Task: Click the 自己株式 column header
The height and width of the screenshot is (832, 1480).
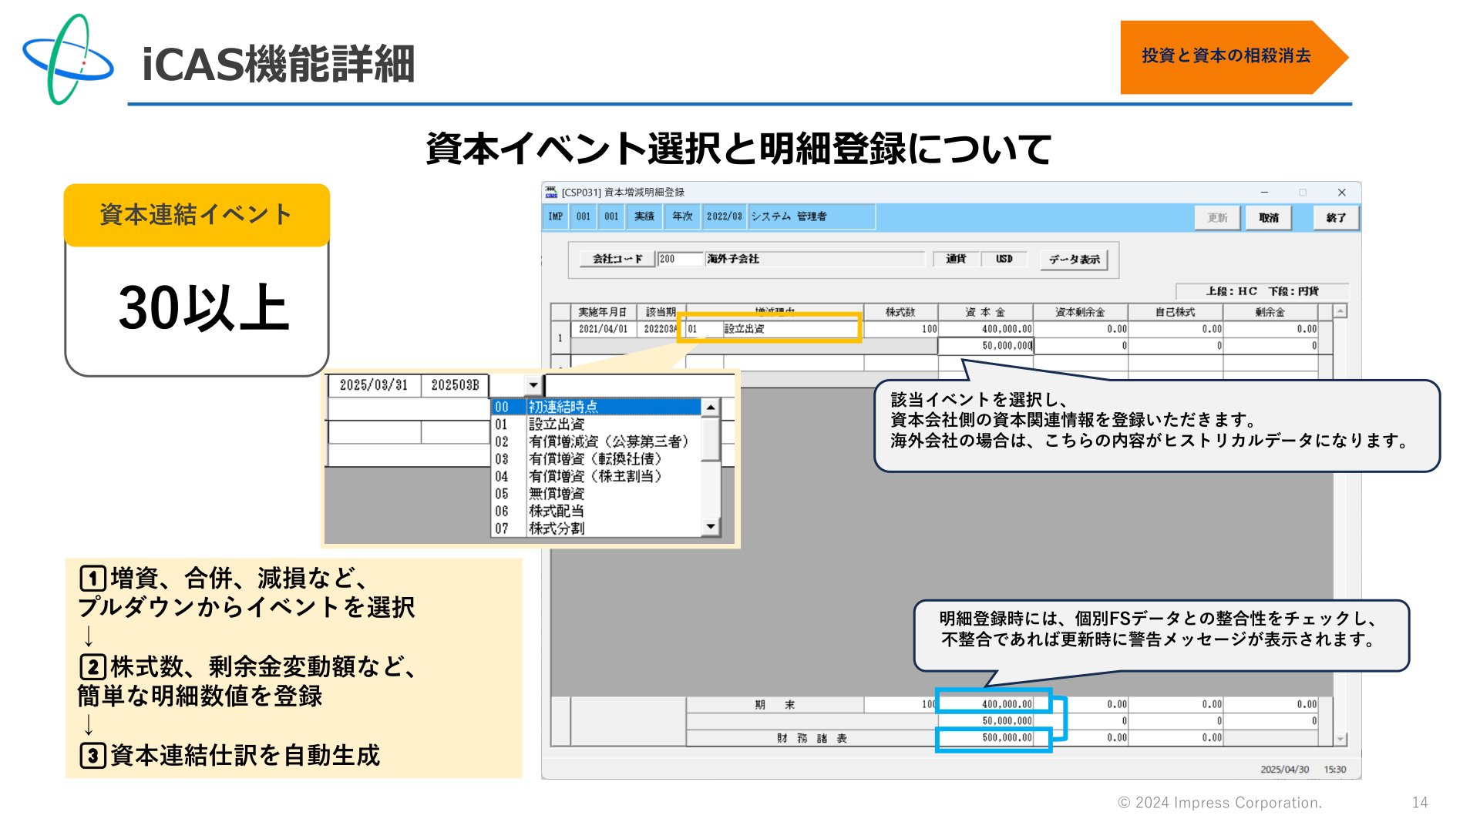Action: click(x=1175, y=312)
